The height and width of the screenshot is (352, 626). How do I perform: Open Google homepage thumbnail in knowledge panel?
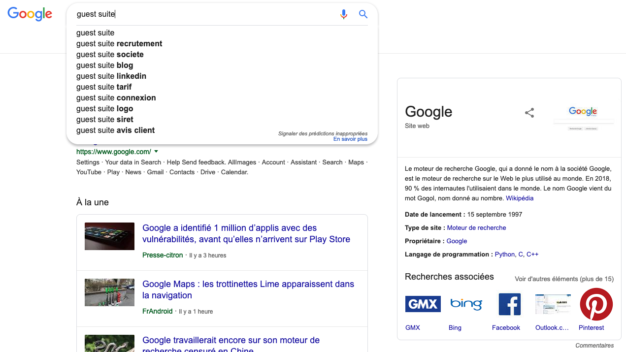[583, 118]
